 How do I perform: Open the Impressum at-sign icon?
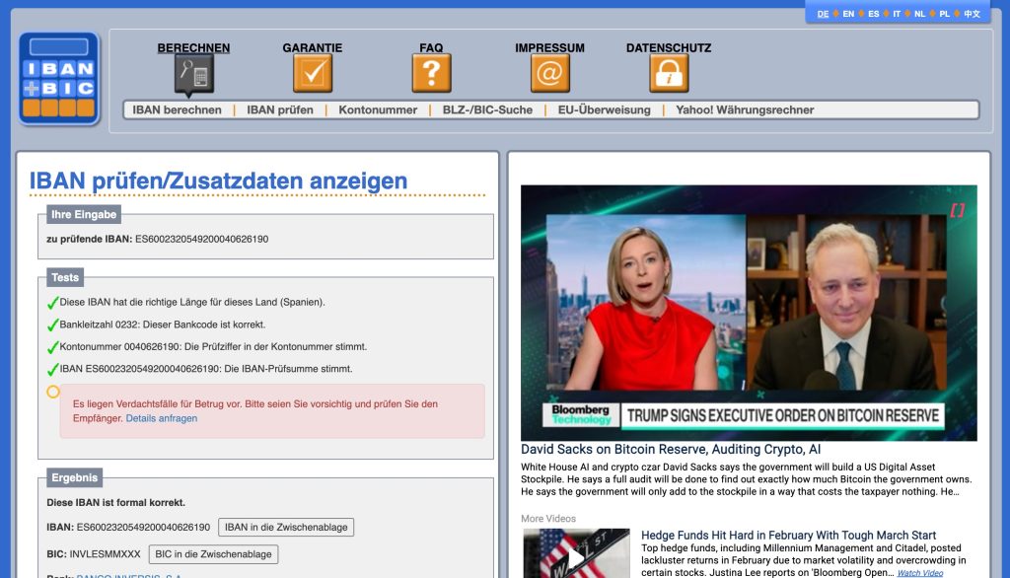point(550,73)
